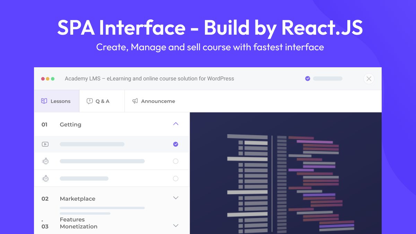
Task: Click the yellow window dot
Action: pyautogui.click(x=48, y=79)
